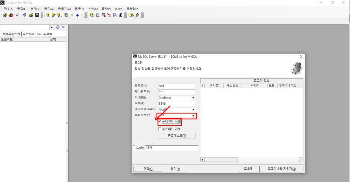Open the 만들기(C) menu
The width and height of the screenshot is (350, 182).
(64, 8)
